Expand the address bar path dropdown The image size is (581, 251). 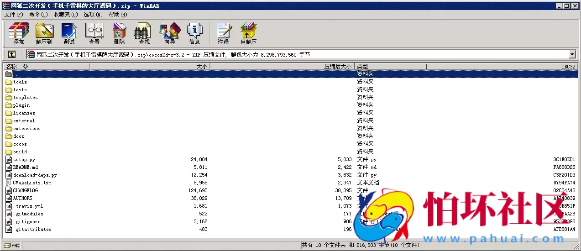pyautogui.click(x=572, y=54)
